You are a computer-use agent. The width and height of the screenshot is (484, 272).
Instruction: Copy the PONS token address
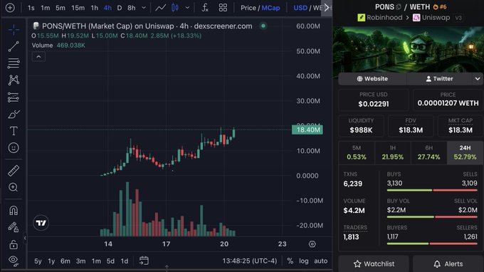click(x=399, y=7)
